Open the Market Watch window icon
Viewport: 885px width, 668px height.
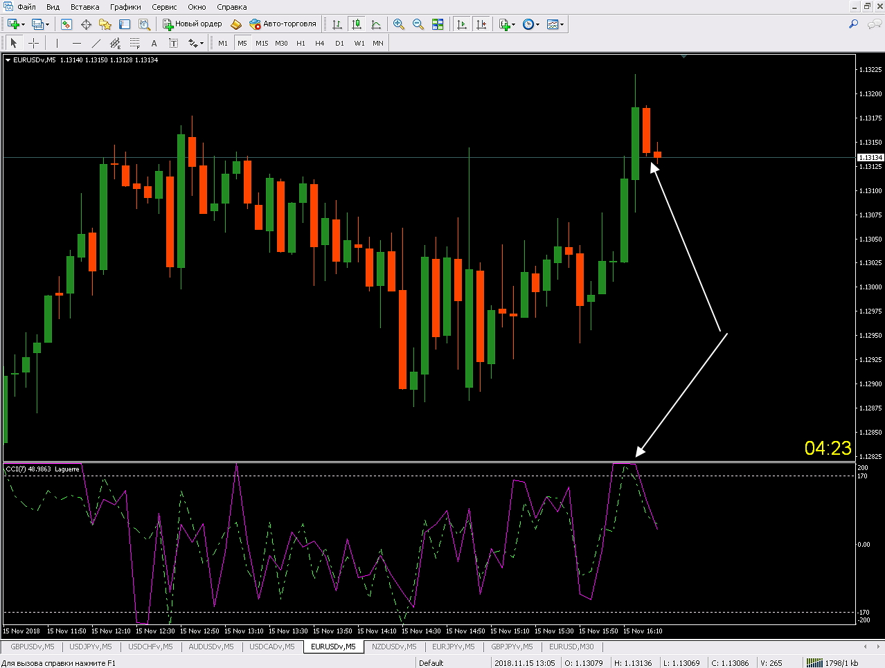pyautogui.click(x=66, y=24)
